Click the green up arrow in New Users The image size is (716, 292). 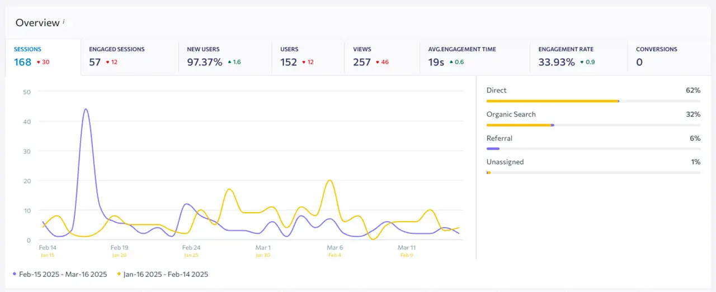pos(229,62)
